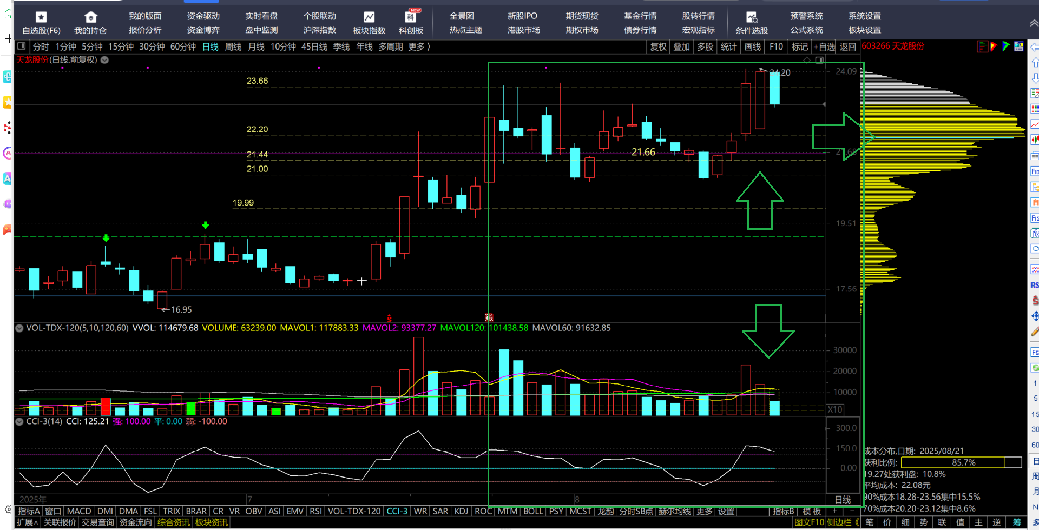
Task: Click the split-window icon at chart top-right
Action: point(819,59)
